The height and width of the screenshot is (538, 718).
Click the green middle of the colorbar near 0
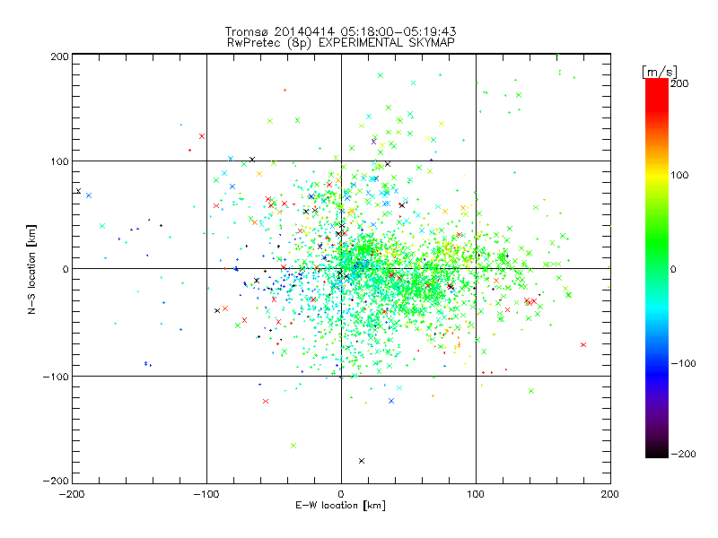click(657, 268)
